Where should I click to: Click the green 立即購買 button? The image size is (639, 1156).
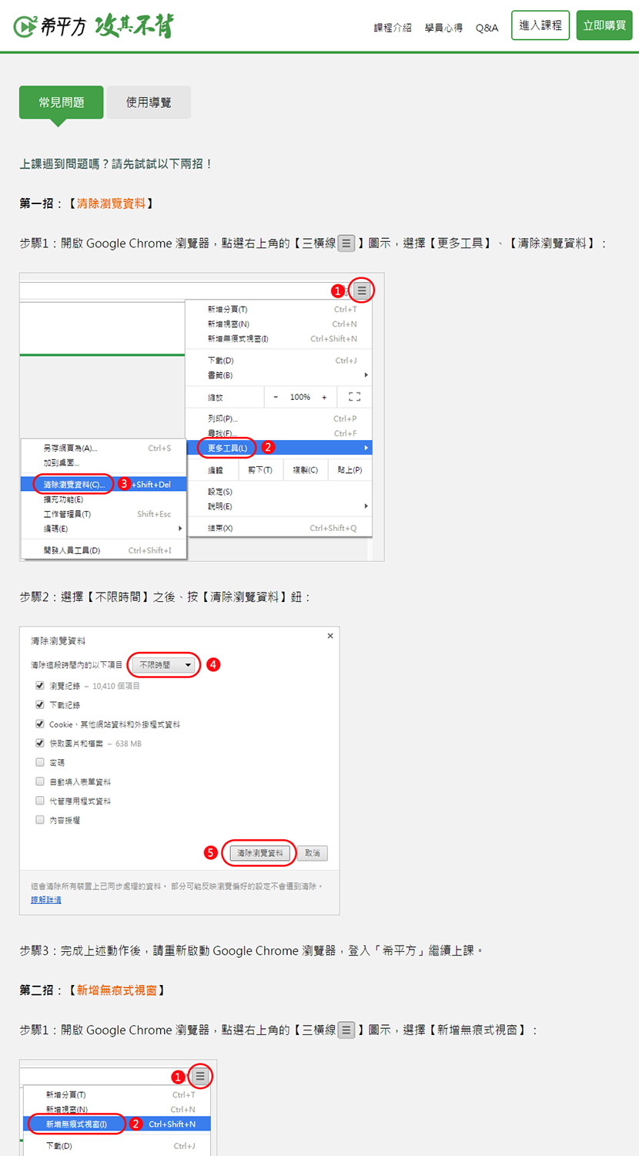click(604, 25)
